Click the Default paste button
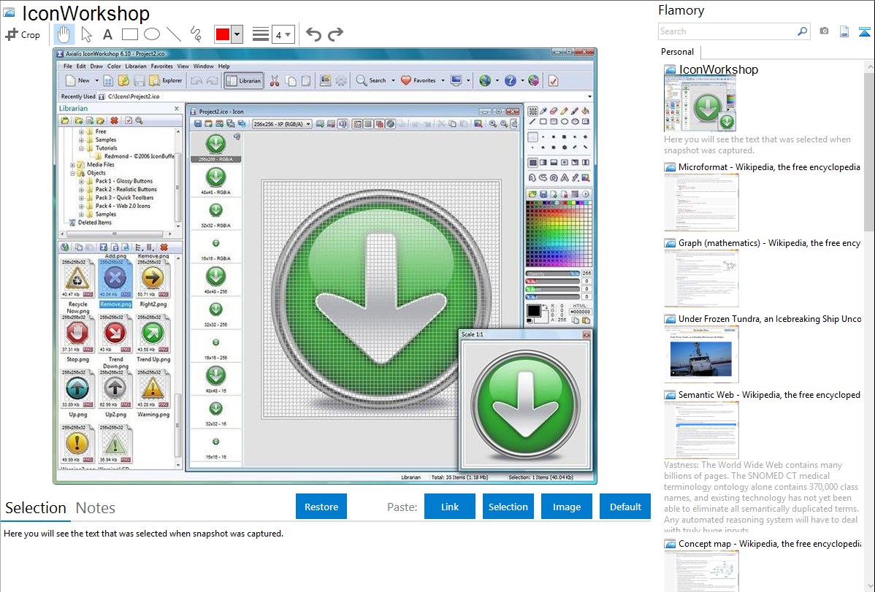Image resolution: width=875 pixels, height=592 pixels. (625, 507)
